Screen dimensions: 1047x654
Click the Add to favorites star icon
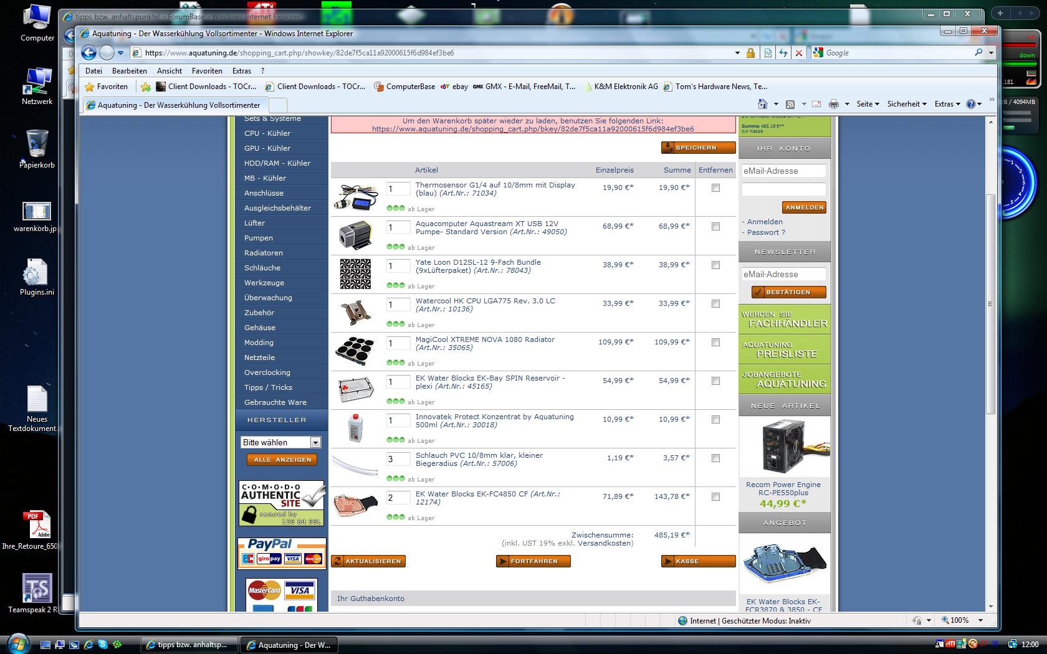tap(146, 87)
